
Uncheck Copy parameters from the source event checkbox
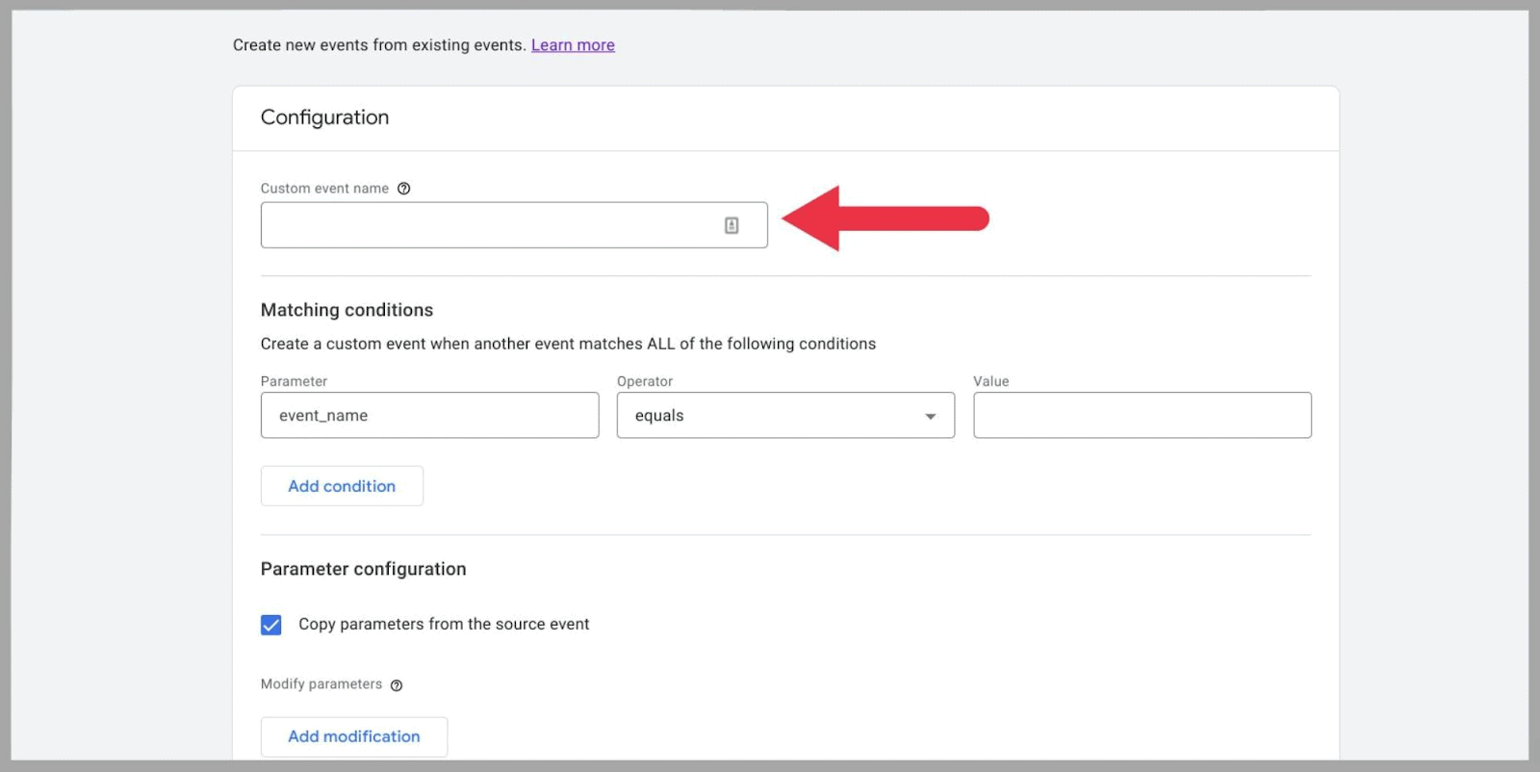[x=271, y=625]
